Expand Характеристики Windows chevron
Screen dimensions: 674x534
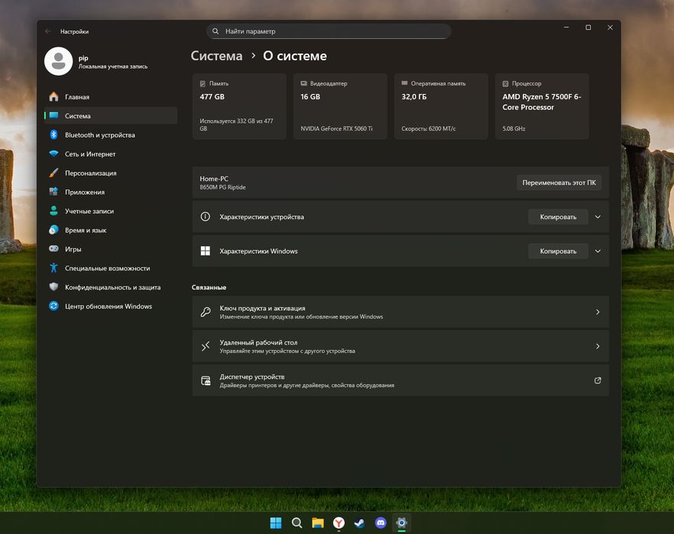pyautogui.click(x=598, y=251)
